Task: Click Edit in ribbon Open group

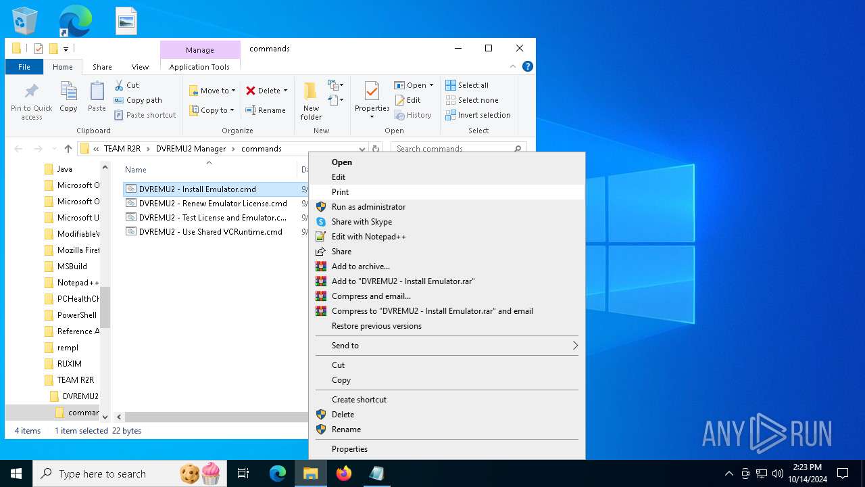Action: pos(407,100)
